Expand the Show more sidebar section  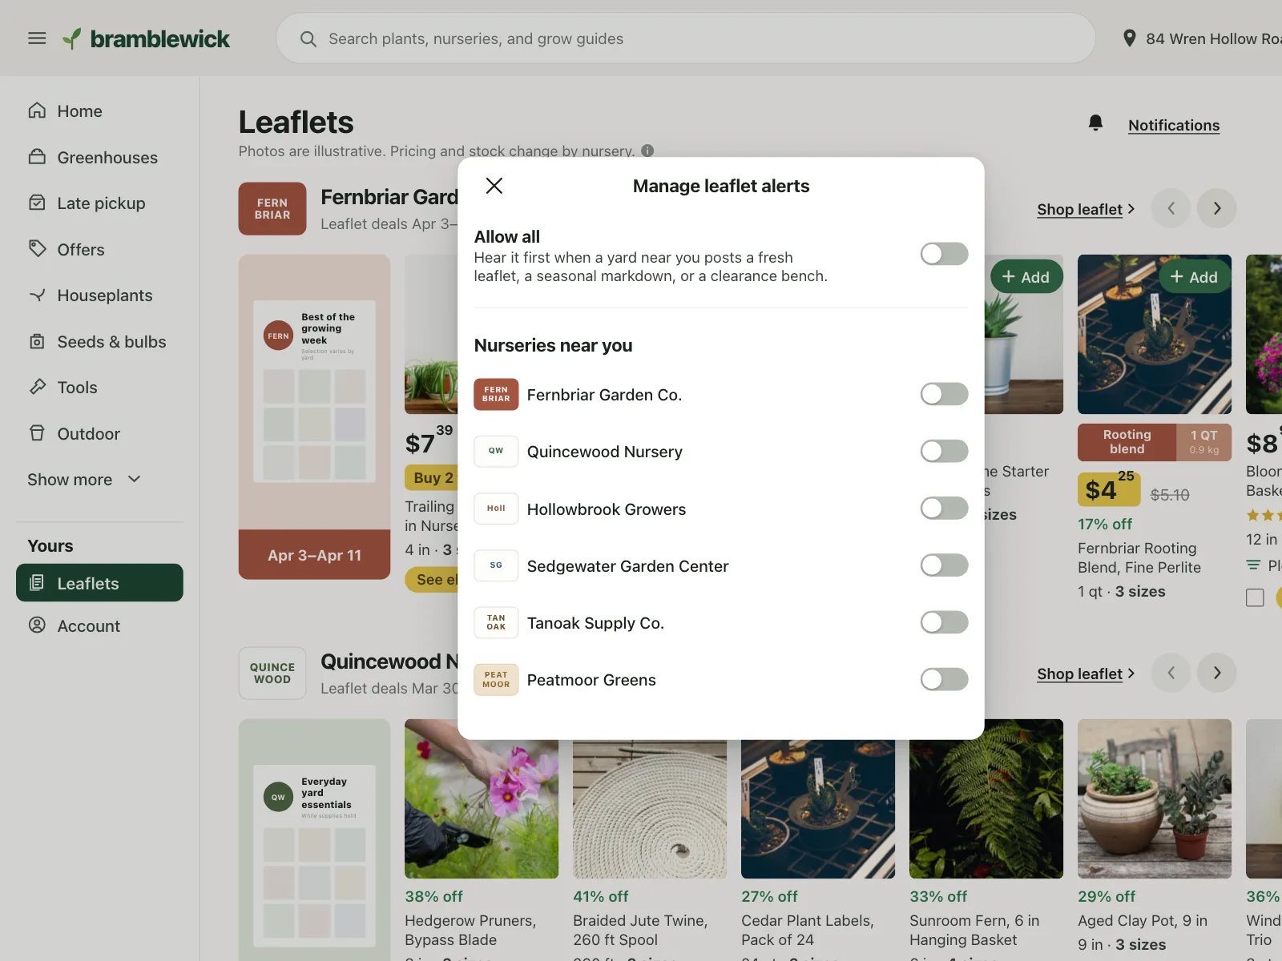[84, 480]
